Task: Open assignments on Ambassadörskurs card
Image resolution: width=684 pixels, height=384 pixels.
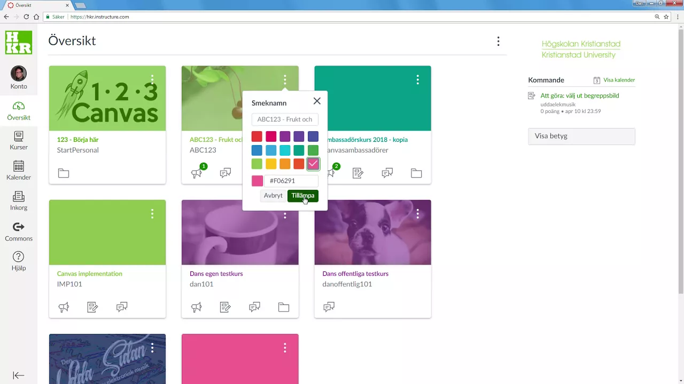Action: pos(358,173)
